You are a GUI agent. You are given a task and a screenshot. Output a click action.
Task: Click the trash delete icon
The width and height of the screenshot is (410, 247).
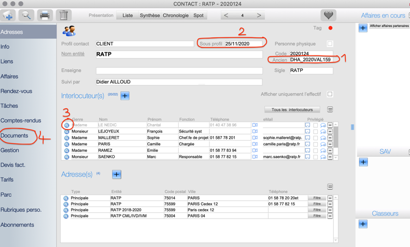(x=63, y=16)
